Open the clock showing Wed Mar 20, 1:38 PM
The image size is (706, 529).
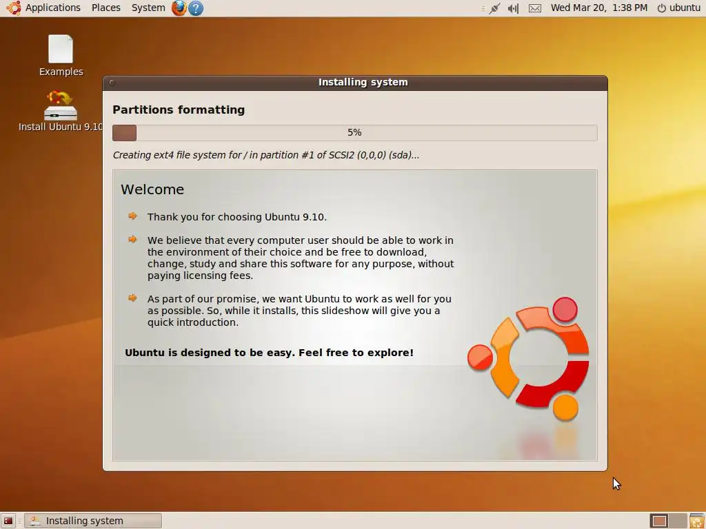click(599, 8)
